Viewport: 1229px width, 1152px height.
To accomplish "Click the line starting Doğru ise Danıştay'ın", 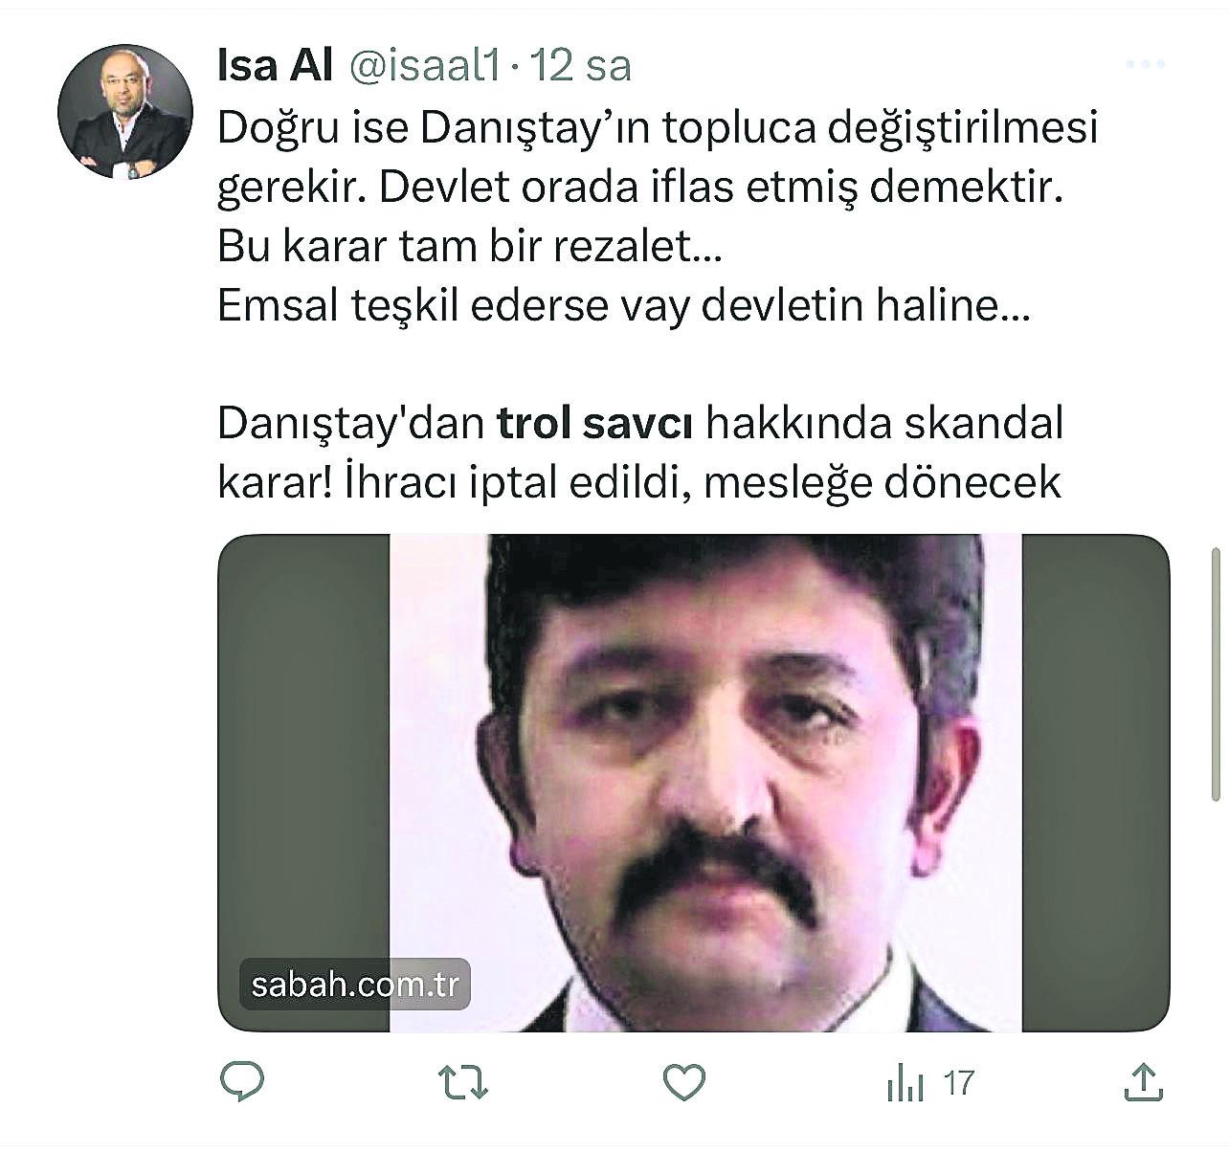I will [x=657, y=129].
